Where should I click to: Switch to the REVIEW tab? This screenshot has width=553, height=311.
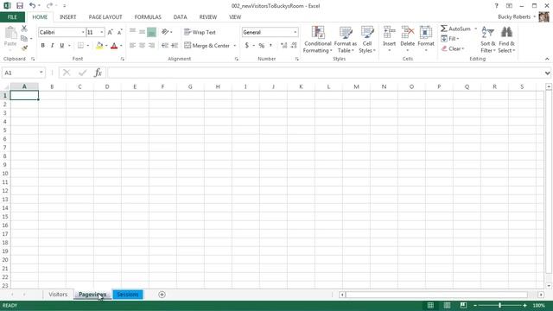(207, 17)
